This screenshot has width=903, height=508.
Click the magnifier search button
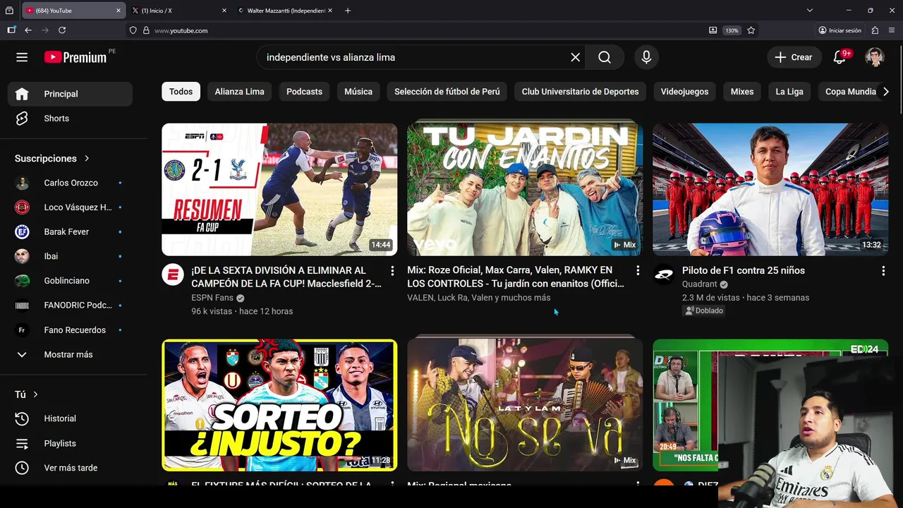coord(605,57)
